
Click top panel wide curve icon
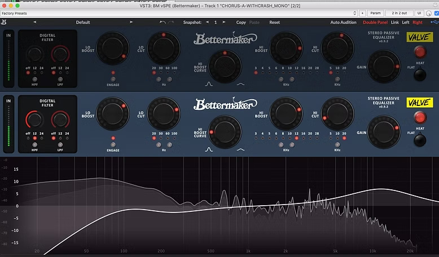tap(240, 84)
